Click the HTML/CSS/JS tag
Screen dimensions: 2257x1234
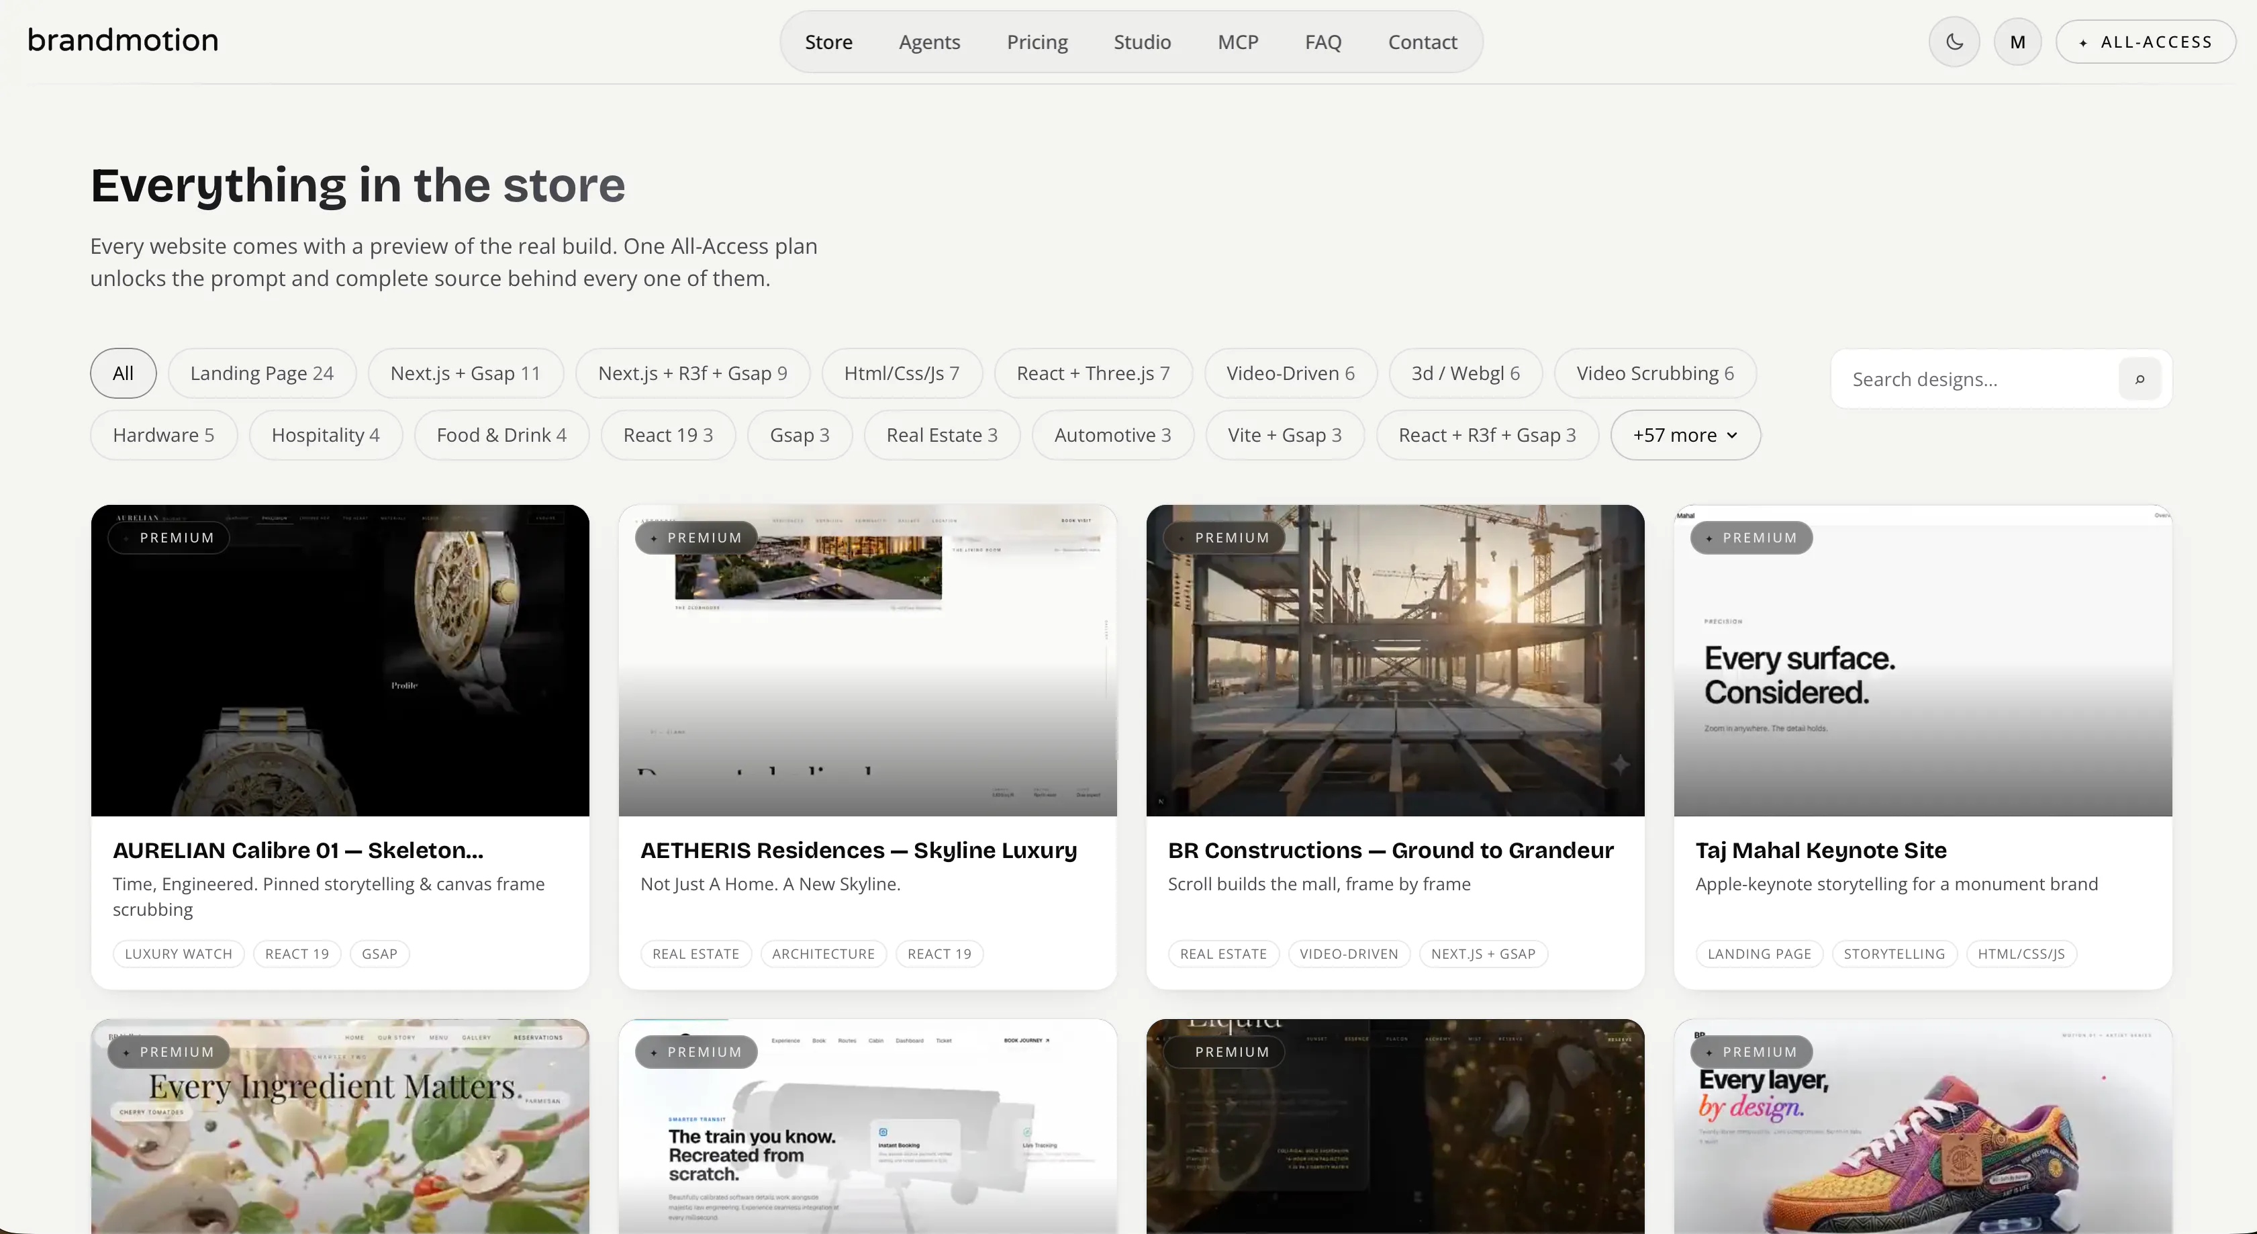pyautogui.click(x=2021, y=953)
